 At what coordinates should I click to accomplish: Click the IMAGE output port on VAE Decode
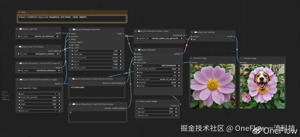pyautogui.click(x=234, y=36)
